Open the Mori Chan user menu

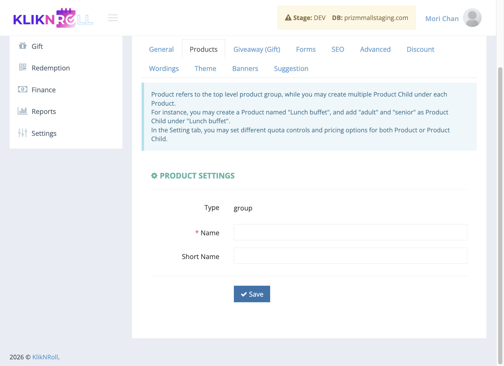[453, 18]
